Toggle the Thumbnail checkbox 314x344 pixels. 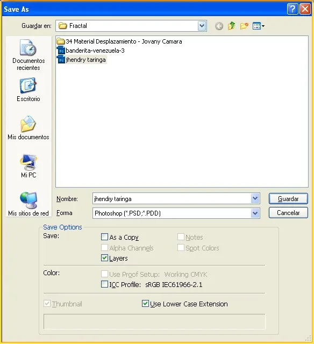click(x=47, y=304)
